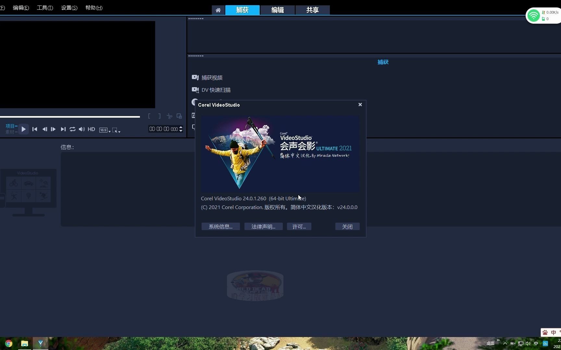561x350 pixels.
Task: Step back one frame
Action: coord(44,129)
